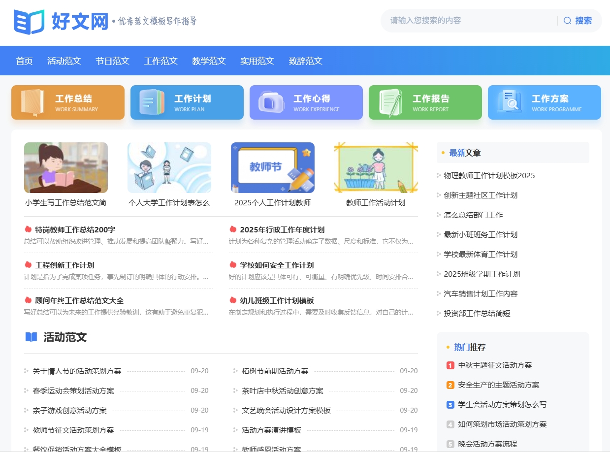The width and height of the screenshot is (610, 452).
Task: Open the 节日范文 menu item
Action: point(112,61)
